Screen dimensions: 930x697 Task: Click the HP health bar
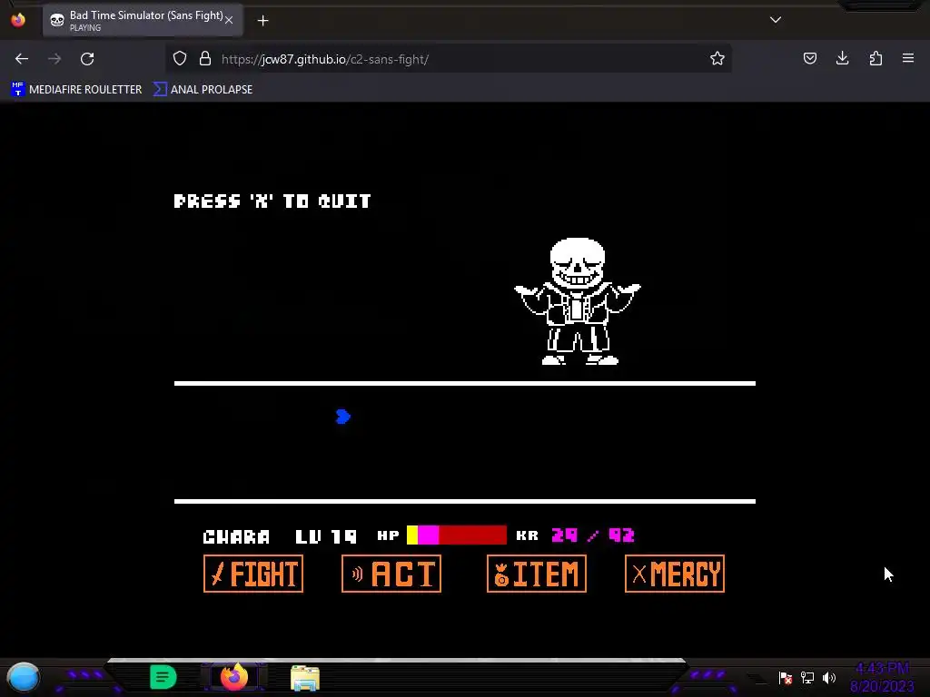click(457, 535)
